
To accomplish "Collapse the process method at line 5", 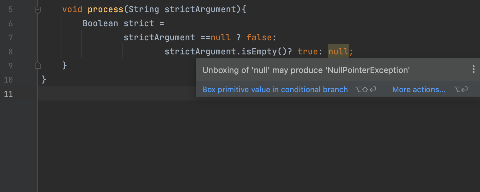I will (38, 10).
